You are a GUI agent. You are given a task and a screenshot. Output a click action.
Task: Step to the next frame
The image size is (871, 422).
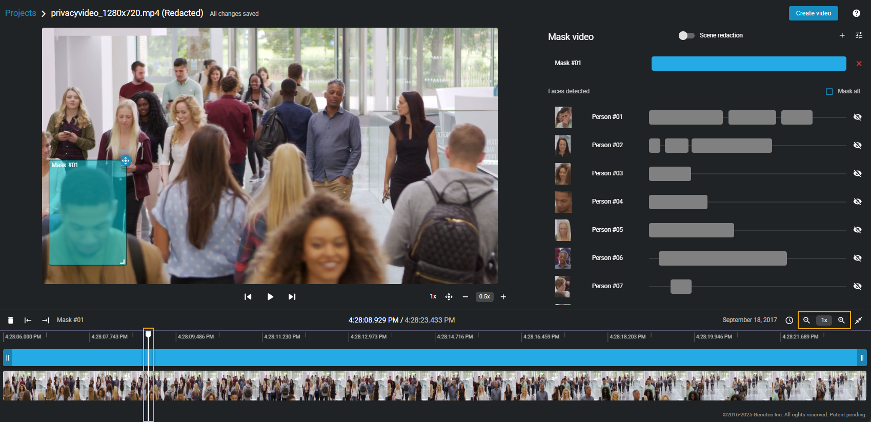(292, 297)
